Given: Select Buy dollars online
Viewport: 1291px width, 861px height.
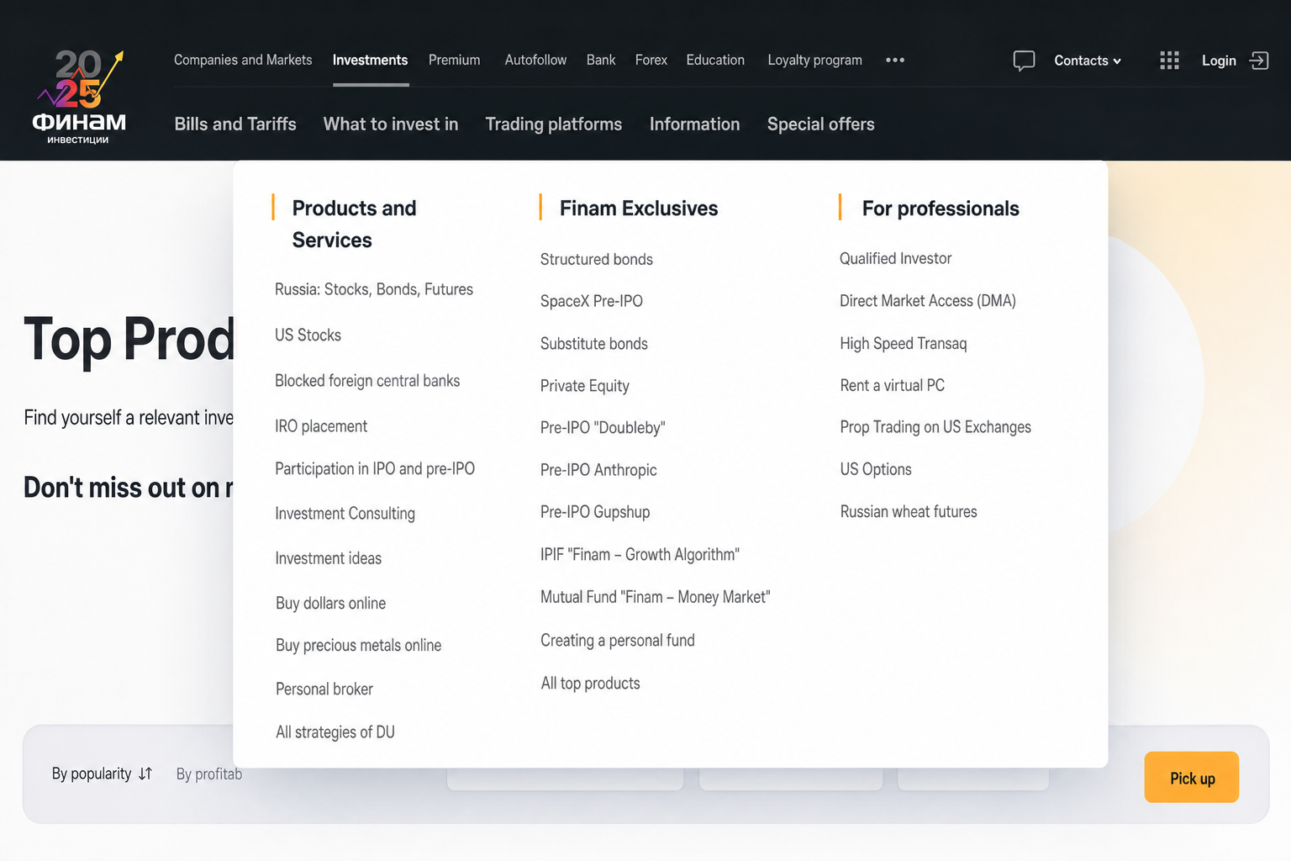Looking at the screenshot, I should pos(331,603).
